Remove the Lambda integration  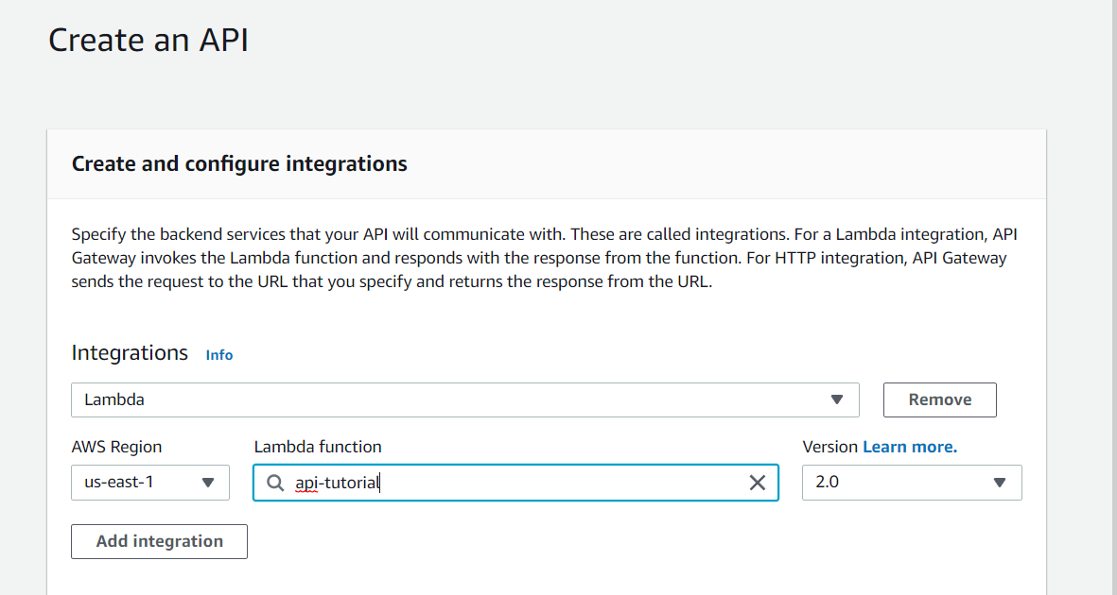939,399
